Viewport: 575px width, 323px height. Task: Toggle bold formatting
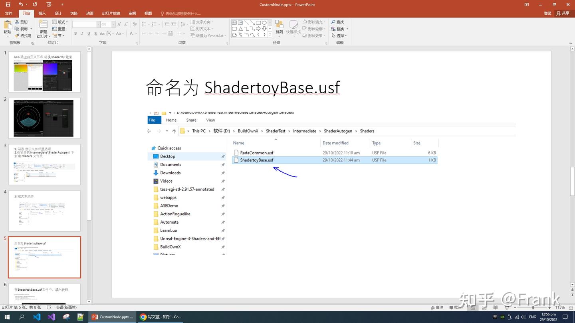coord(75,33)
